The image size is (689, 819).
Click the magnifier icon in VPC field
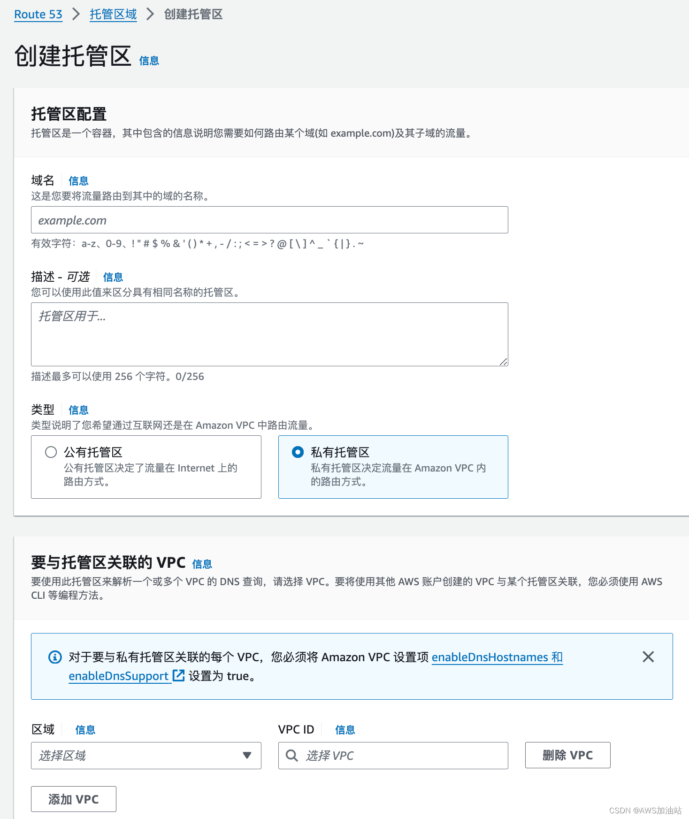click(x=292, y=756)
